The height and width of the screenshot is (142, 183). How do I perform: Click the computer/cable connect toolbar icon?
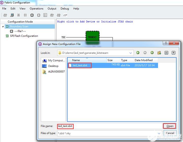(12, 15)
